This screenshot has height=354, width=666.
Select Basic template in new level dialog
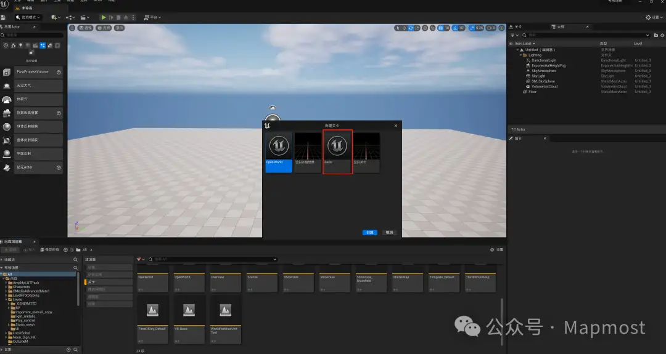point(337,152)
